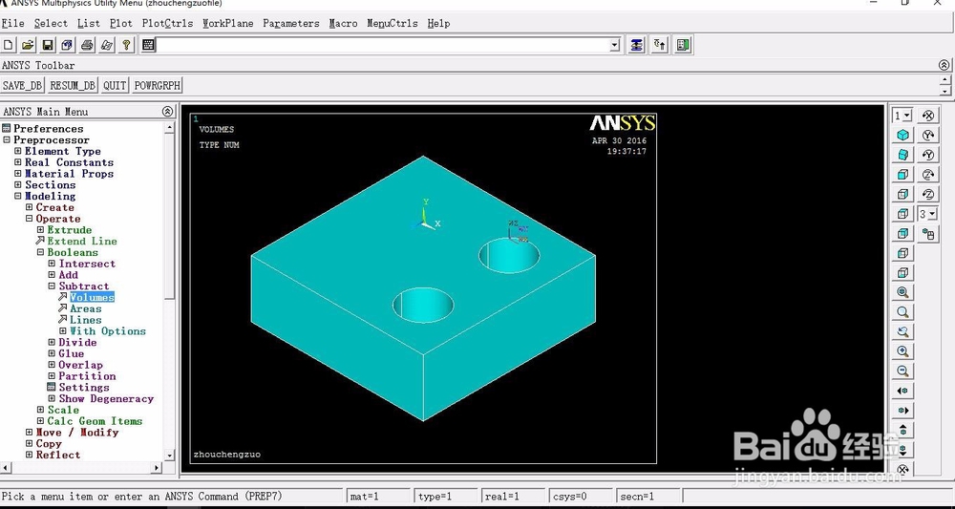Image resolution: width=955 pixels, height=509 pixels.
Task: Expand the Move / Modify node
Action: (30, 433)
